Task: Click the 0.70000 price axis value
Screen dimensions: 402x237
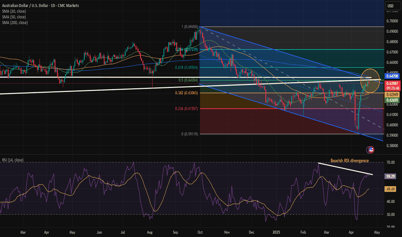Action: pos(392,21)
